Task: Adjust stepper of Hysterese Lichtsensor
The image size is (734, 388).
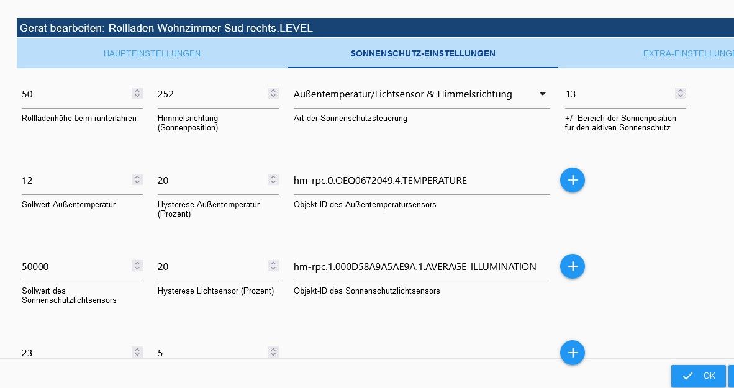Action: pyautogui.click(x=273, y=265)
